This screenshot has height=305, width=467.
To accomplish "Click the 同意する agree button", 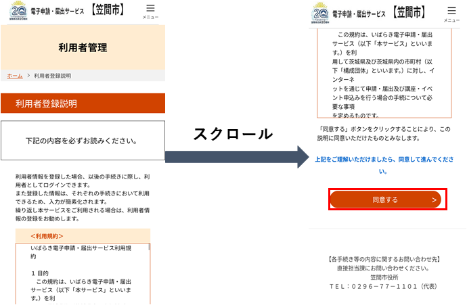I will pos(385,200).
